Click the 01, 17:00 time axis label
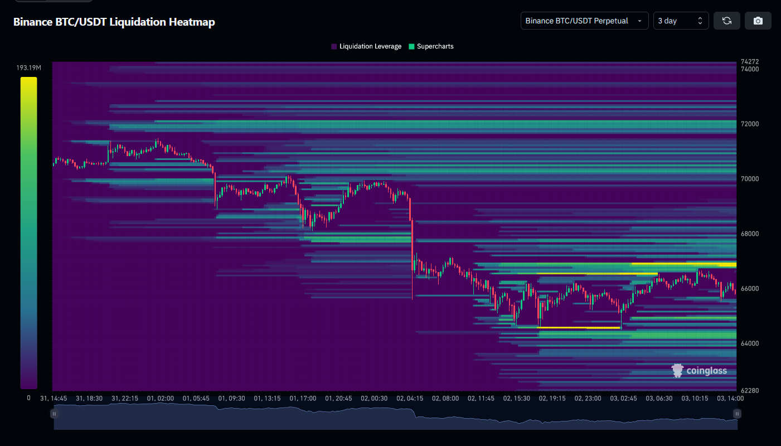The height and width of the screenshot is (446, 781). click(x=303, y=399)
